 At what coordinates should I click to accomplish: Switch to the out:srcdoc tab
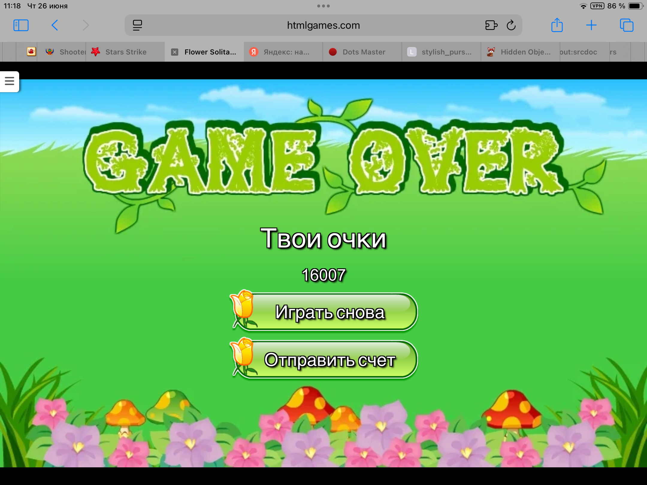point(585,52)
